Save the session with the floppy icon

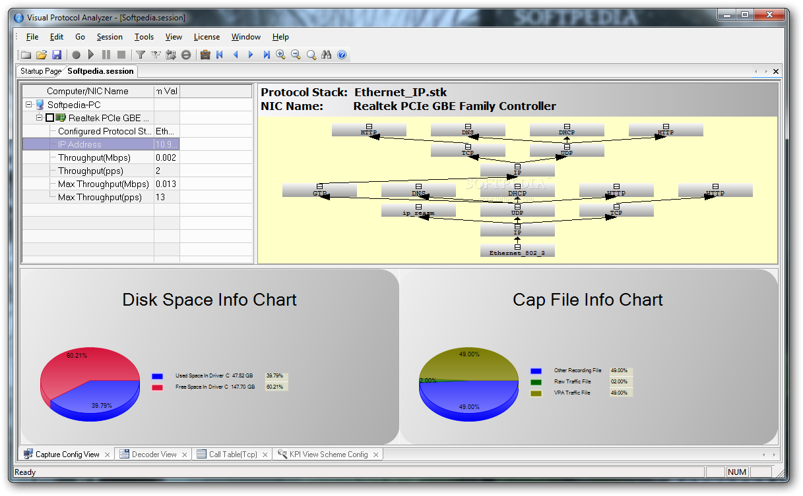[57, 55]
